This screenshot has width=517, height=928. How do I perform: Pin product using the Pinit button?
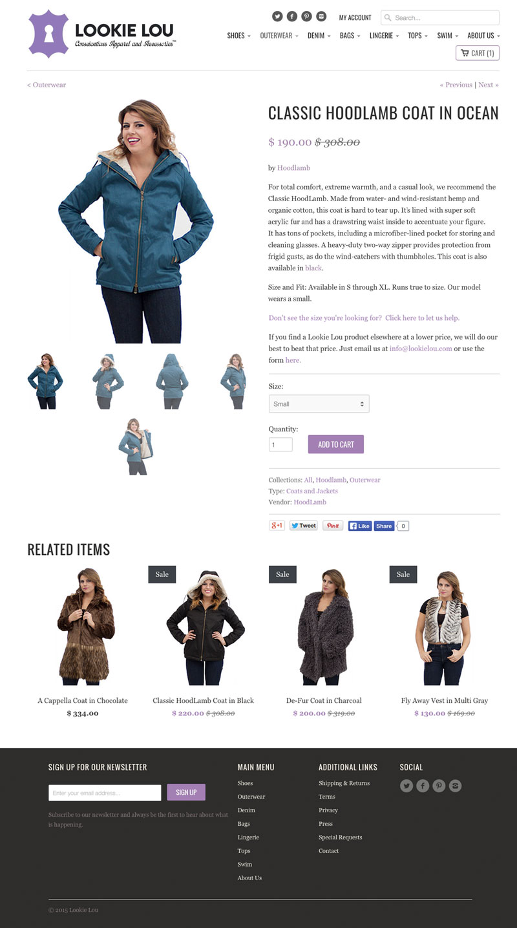333,525
